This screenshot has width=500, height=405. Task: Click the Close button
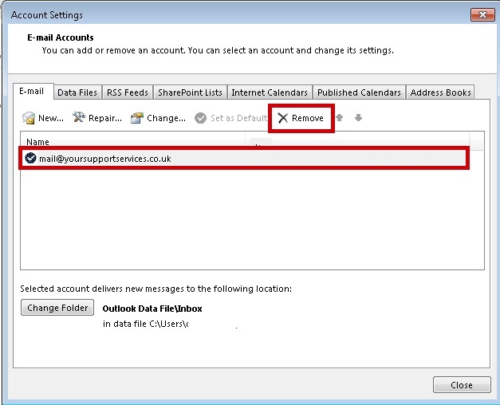pos(462,385)
